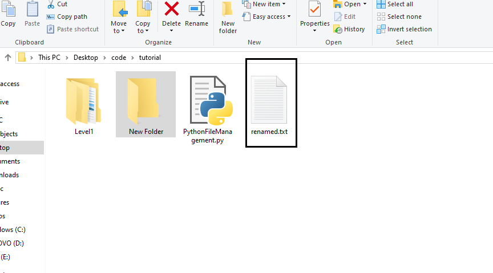Select the Level1 folder

pyautogui.click(x=84, y=105)
